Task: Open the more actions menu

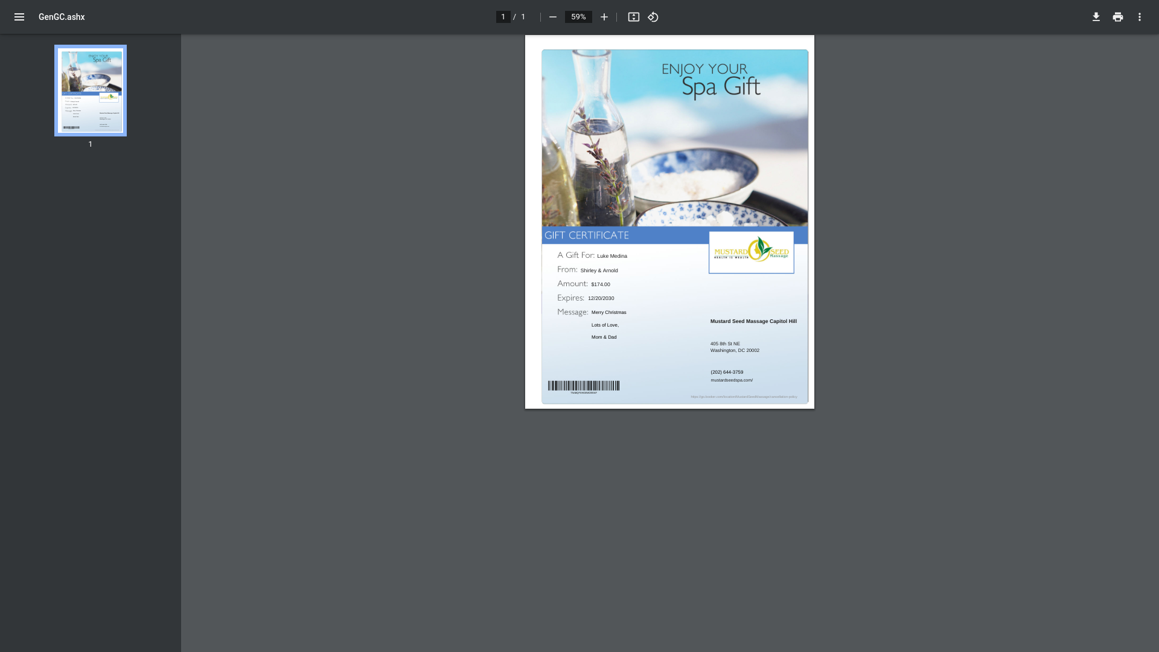Action: [x=1140, y=17]
